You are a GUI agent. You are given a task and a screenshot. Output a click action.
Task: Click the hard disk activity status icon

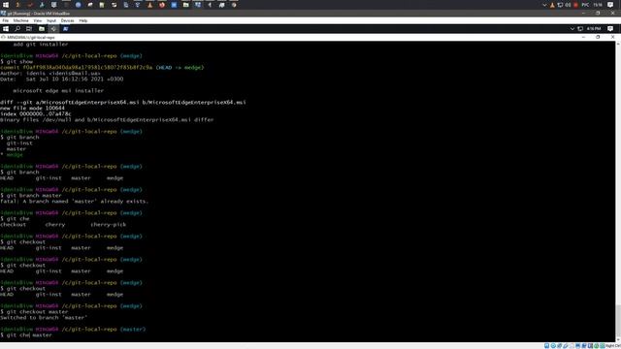[x=547, y=346]
